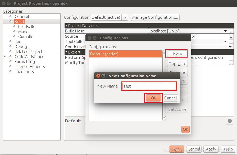
Task: Click scroll down arrow of configurations list
Action: point(164,119)
